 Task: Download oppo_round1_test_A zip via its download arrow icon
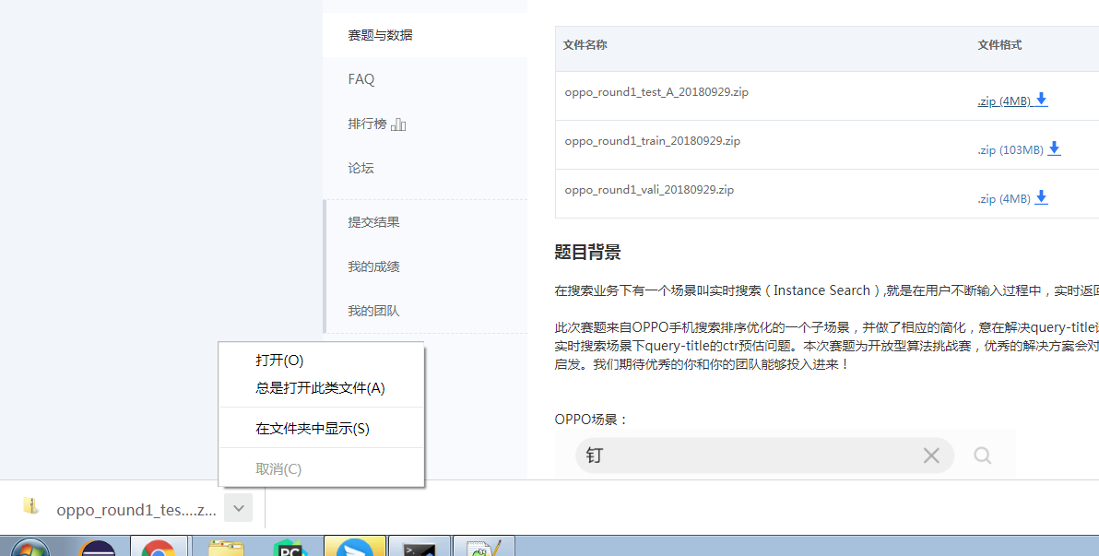click(x=1041, y=100)
